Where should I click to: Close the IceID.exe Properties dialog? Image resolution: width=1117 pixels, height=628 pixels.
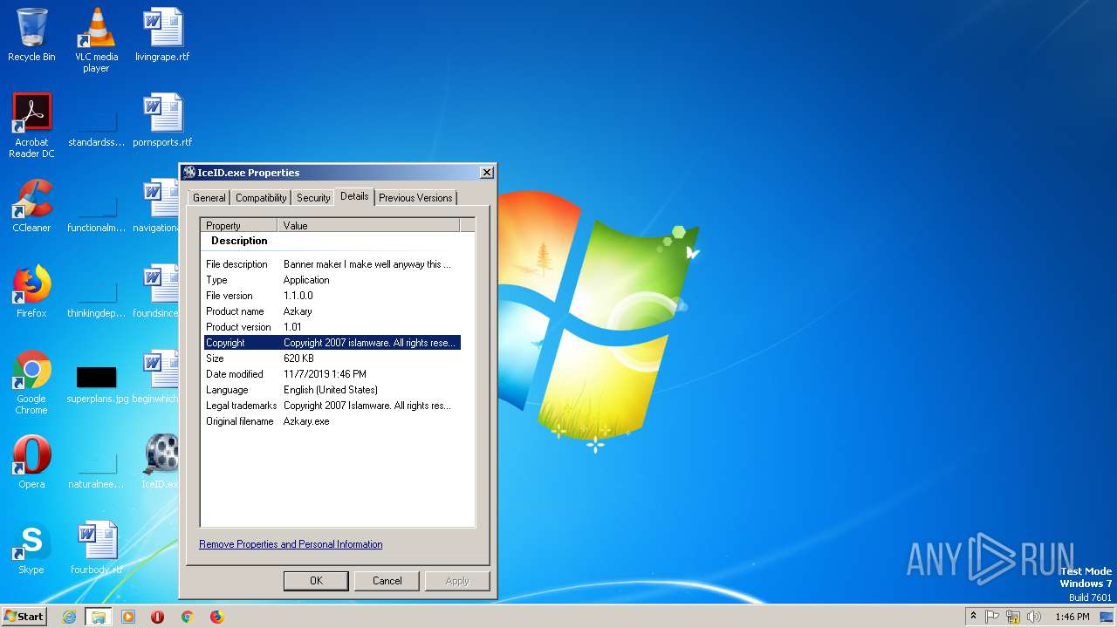[x=487, y=173]
